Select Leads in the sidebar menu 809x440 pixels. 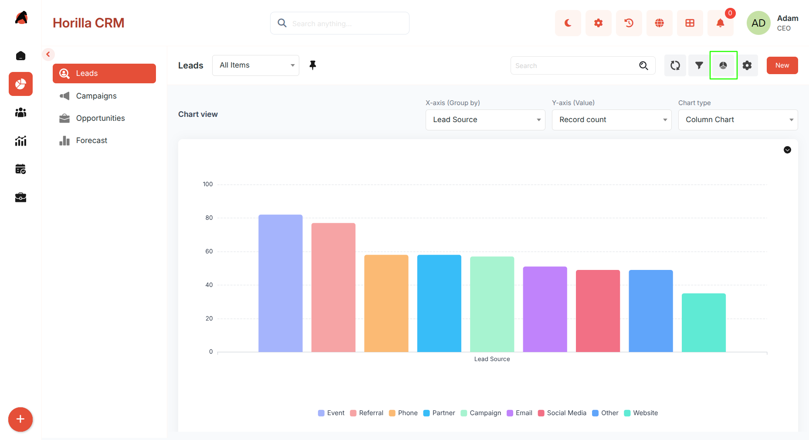(x=104, y=73)
